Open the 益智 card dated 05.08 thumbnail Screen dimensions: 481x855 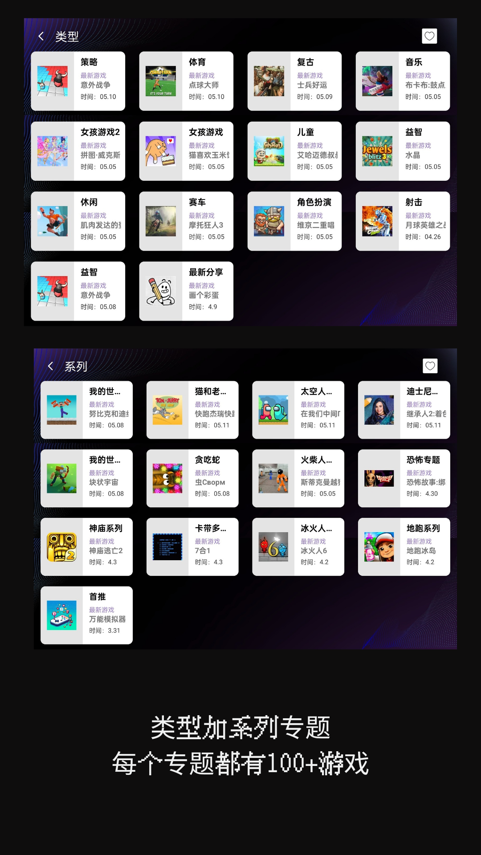53,291
